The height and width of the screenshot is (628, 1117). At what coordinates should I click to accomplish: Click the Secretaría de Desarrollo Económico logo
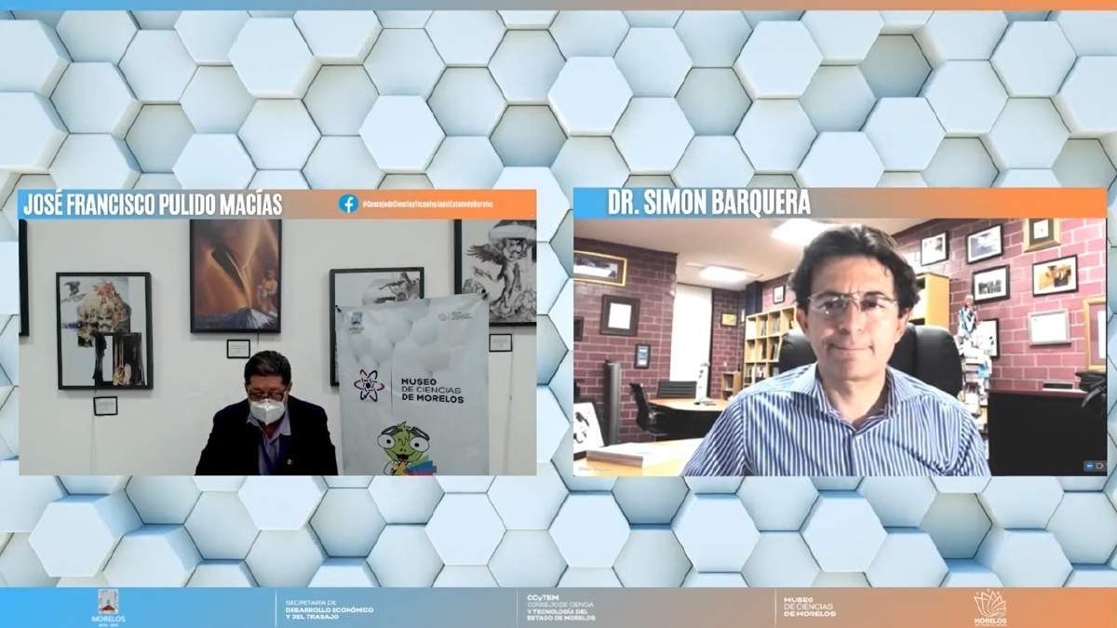coord(330,608)
